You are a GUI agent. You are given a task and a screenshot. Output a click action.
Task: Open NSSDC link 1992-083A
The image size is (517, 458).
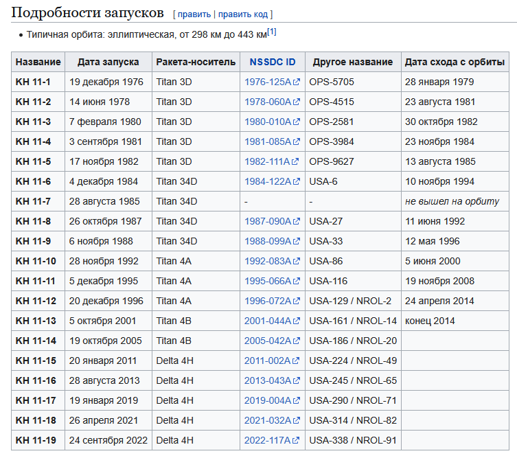click(272, 261)
